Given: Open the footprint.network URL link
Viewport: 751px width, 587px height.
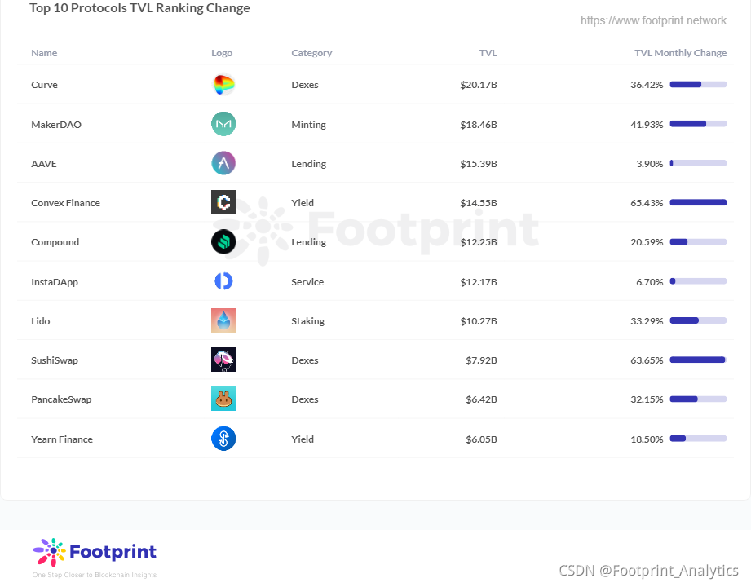Looking at the screenshot, I should [x=653, y=20].
